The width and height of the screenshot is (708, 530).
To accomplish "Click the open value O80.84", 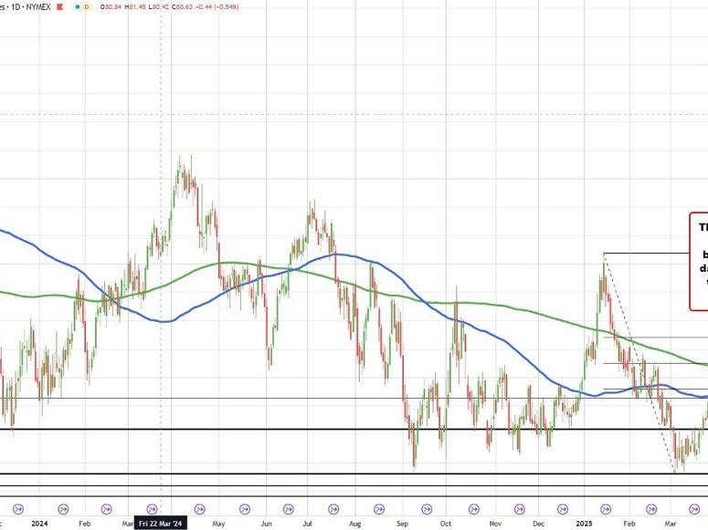I will pos(111,7).
